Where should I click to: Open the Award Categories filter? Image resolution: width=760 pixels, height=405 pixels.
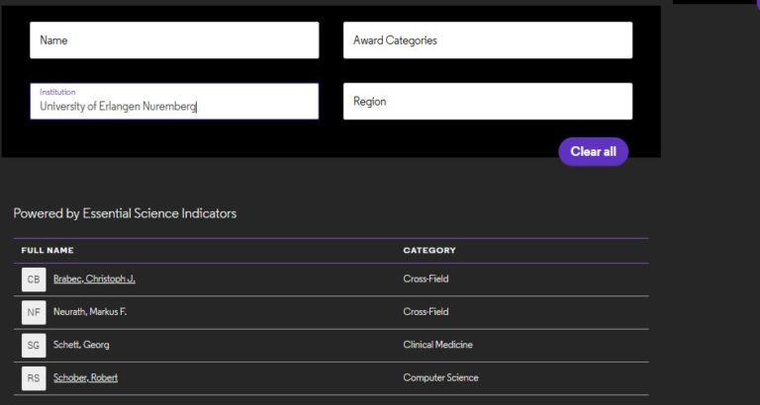(x=487, y=40)
